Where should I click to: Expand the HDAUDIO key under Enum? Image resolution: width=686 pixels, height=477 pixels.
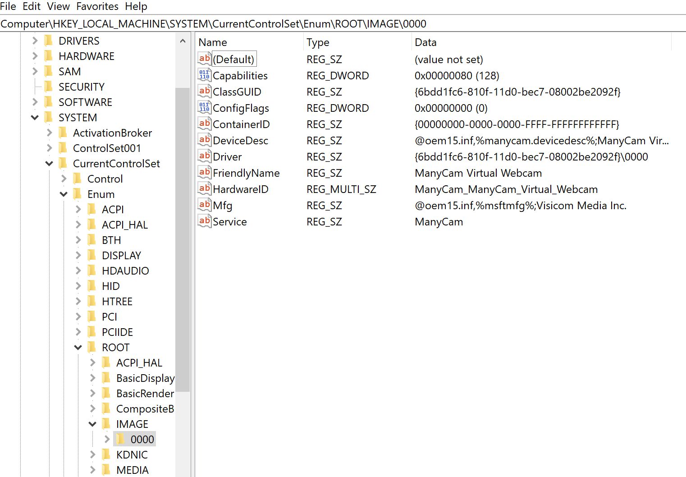(x=78, y=271)
